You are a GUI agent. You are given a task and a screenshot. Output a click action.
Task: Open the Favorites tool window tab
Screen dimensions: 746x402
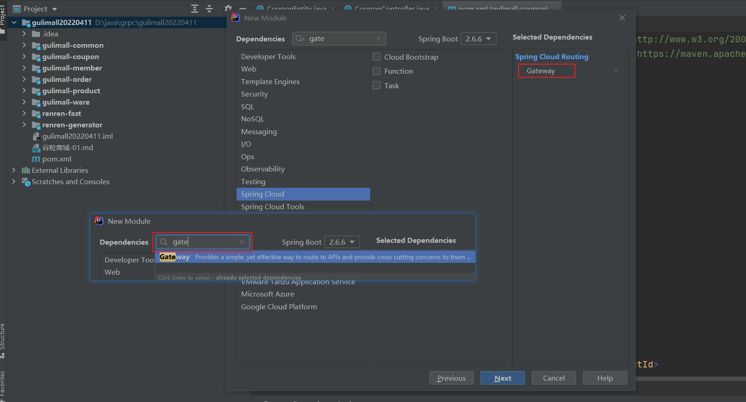click(3, 386)
